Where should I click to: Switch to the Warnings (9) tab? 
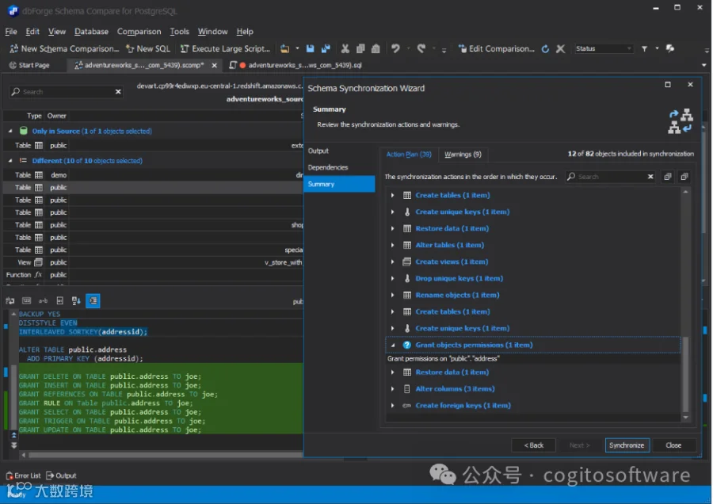click(x=463, y=155)
